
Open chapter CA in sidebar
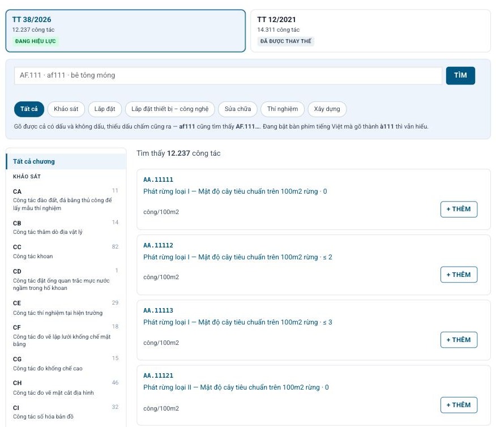point(66,199)
